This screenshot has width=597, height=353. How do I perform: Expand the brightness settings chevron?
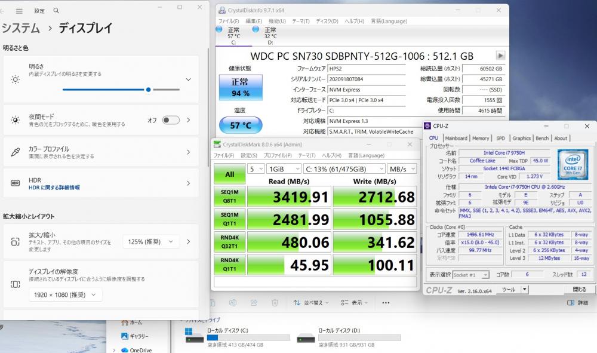pyautogui.click(x=188, y=79)
